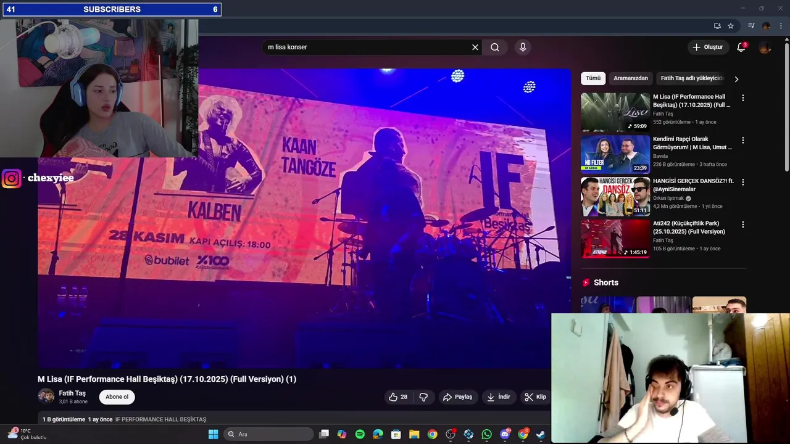Open Task View in taskbar
The height and width of the screenshot is (444, 790).
tap(324, 434)
